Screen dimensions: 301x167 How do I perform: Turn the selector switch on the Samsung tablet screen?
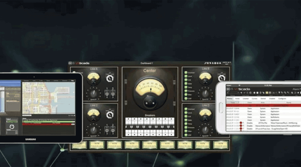[x=12, y=127]
